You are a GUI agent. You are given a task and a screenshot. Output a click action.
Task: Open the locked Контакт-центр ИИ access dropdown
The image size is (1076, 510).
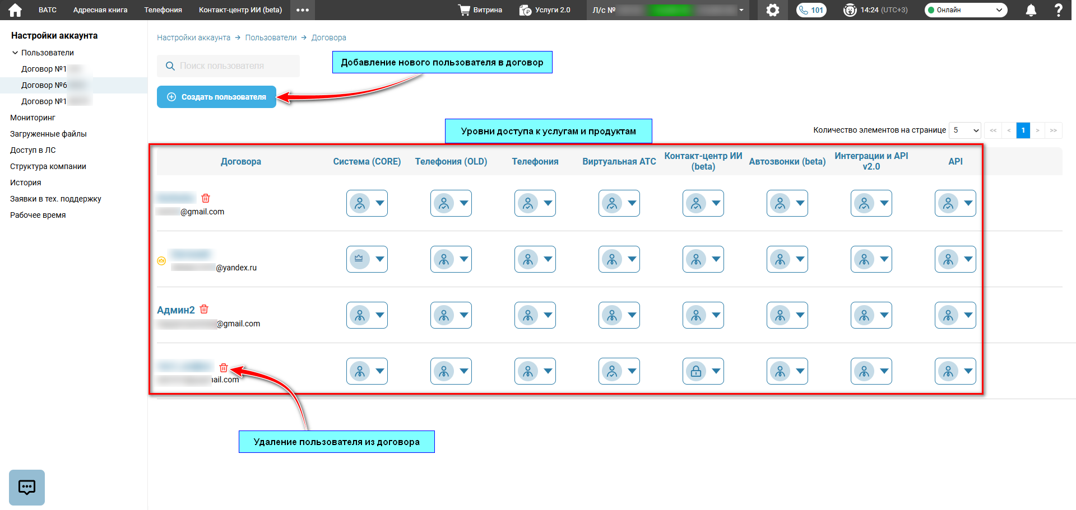(703, 371)
